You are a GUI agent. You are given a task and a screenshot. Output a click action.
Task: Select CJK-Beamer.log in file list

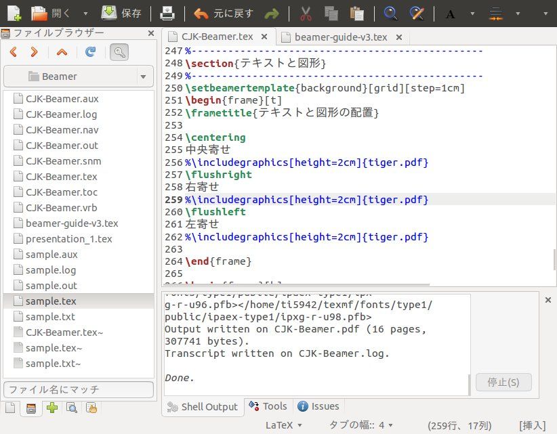point(79,114)
